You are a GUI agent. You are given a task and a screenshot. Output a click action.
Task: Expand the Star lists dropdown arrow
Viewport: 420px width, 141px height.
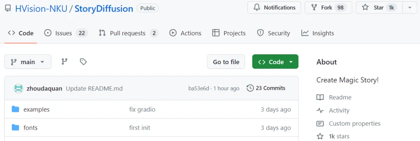(x=410, y=7)
